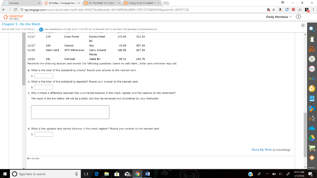Switch to the Chegg Study tab
This screenshot has height=178, width=317.
click(141, 3)
